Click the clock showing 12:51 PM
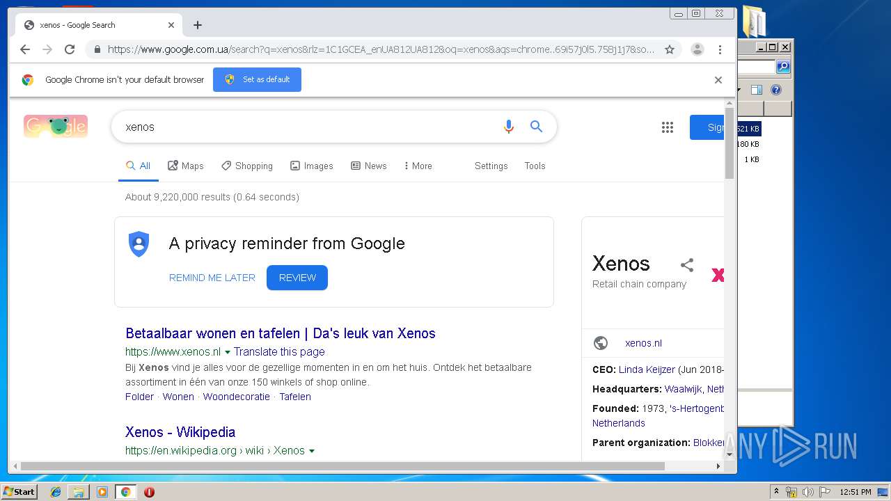Image resolution: width=891 pixels, height=501 pixels. [855, 492]
